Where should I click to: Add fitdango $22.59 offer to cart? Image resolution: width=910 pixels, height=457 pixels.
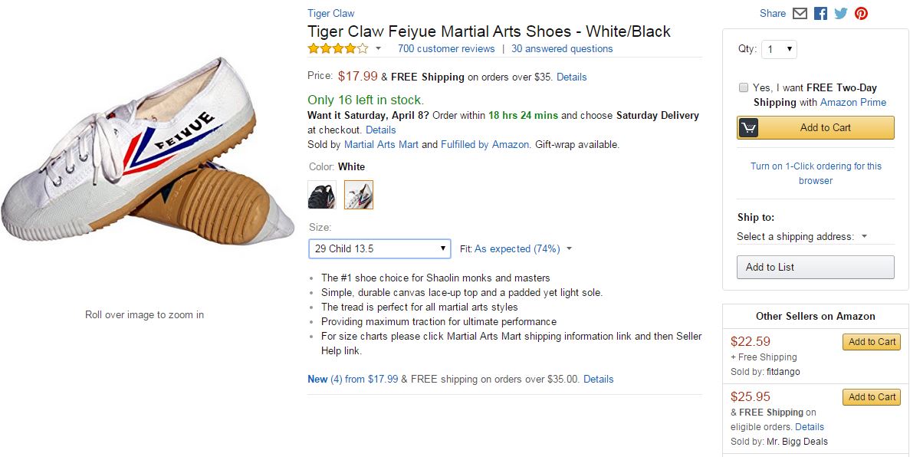tap(872, 342)
